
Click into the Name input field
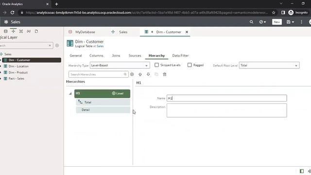227,98
